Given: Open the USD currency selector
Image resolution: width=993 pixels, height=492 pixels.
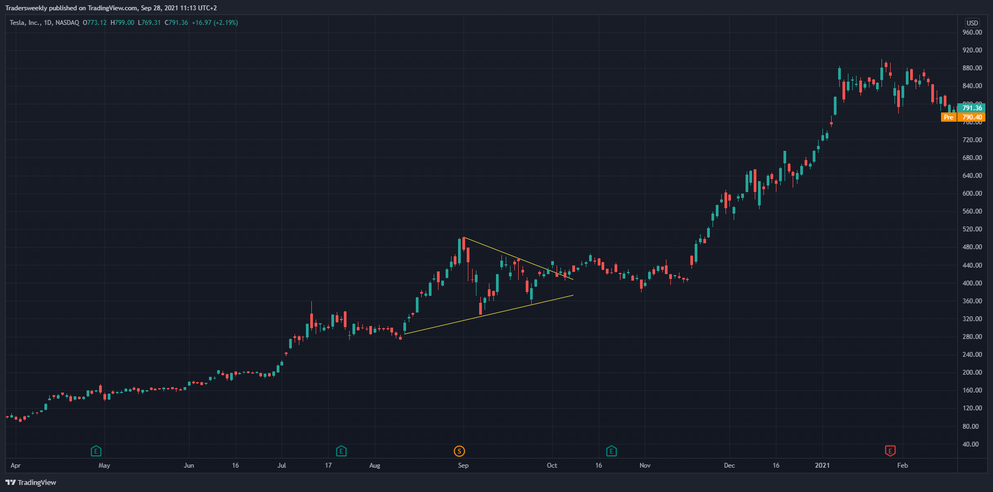Looking at the screenshot, I should pyautogui.click(x=972, y=23).
